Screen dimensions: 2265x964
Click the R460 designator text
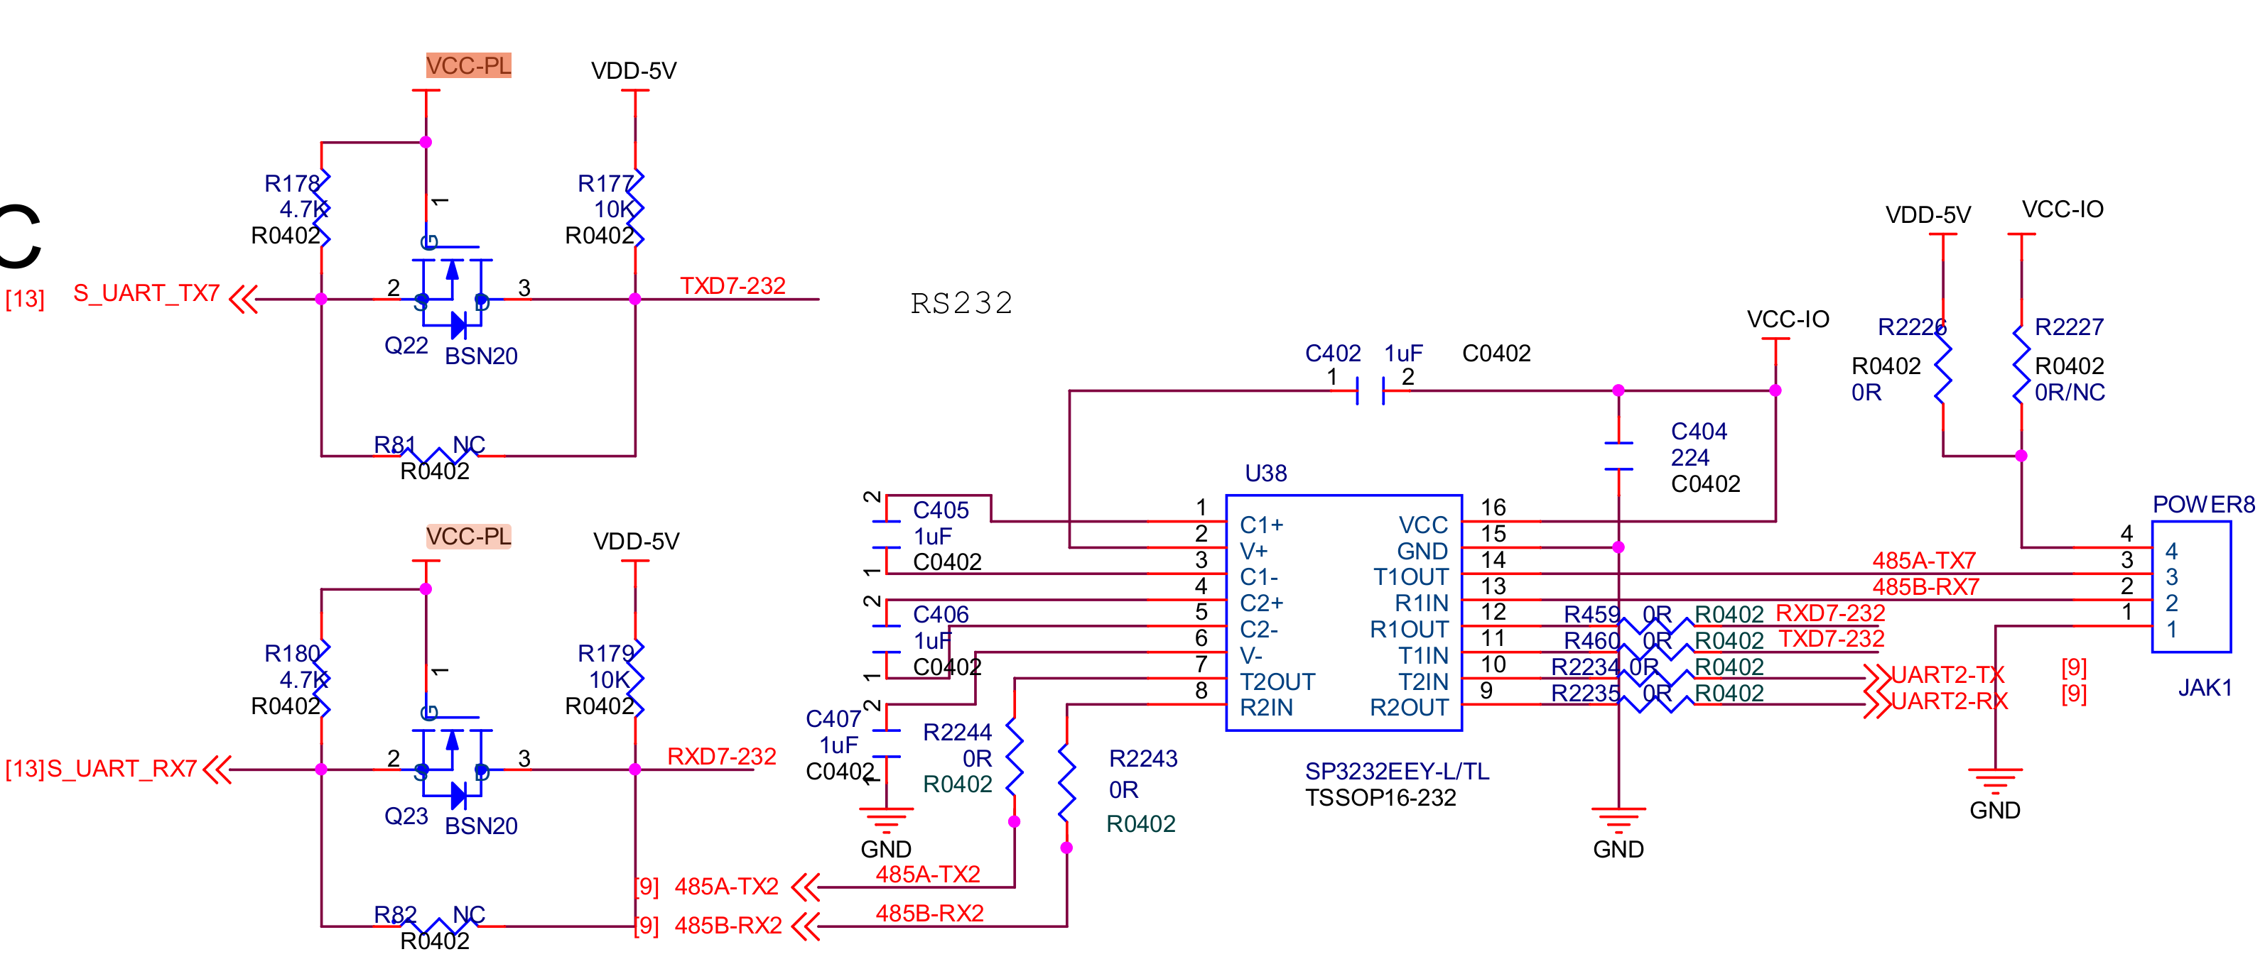coord(1591,640)
